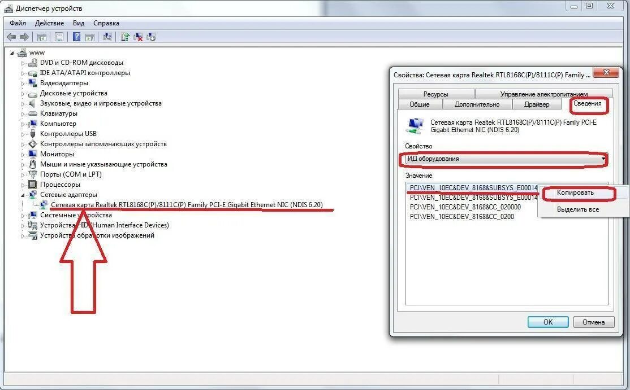630x390 pixels.
Task: Click the Порты (COM и LPT) icon
Action: point(33,174)
